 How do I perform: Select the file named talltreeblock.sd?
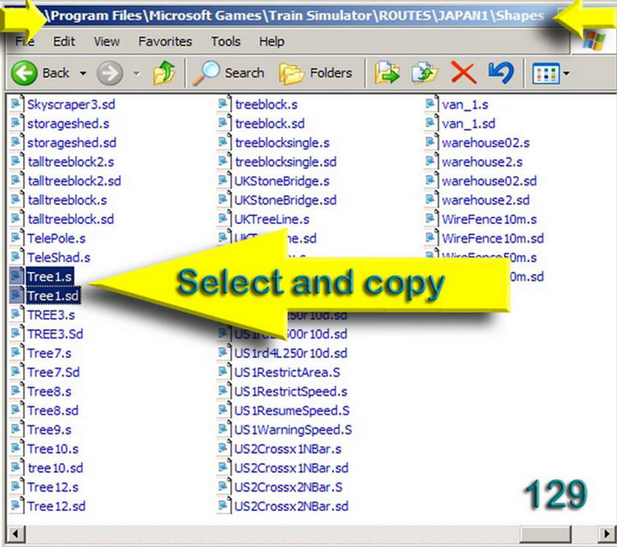70,219
